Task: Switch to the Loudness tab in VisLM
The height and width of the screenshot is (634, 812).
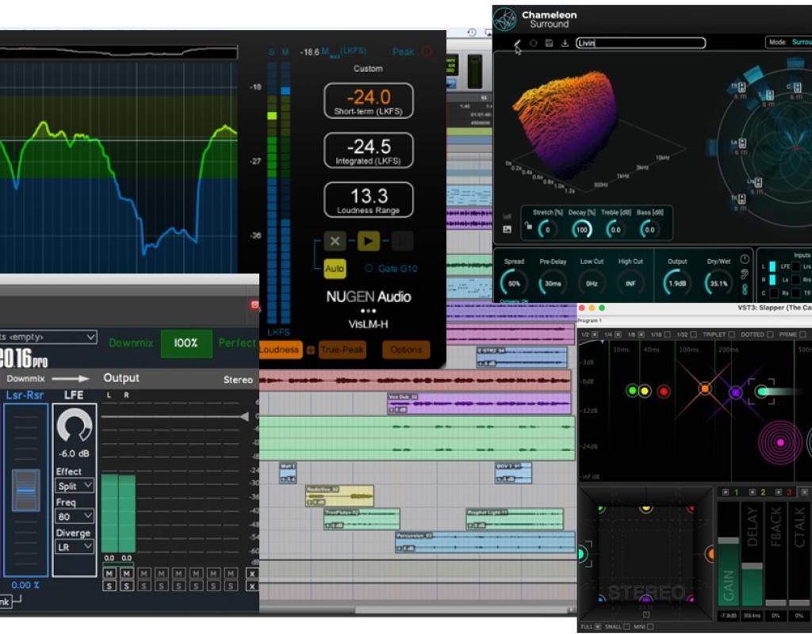Action: [280, 350]
